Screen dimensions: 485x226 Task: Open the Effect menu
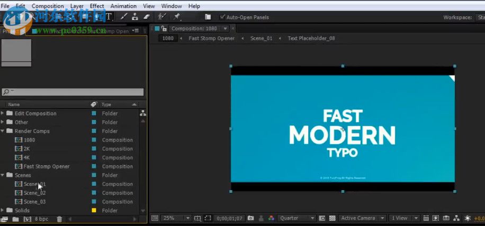97,6
